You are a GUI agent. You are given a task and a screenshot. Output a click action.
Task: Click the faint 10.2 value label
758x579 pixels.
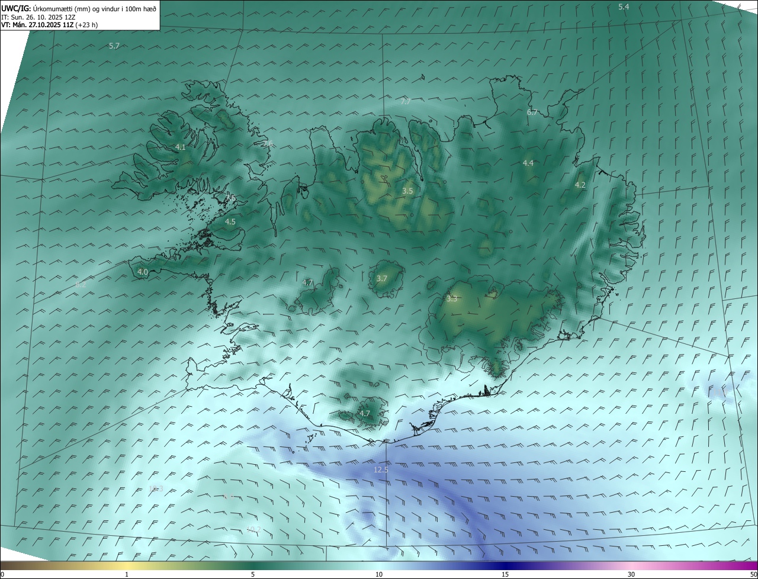[253, 529]
